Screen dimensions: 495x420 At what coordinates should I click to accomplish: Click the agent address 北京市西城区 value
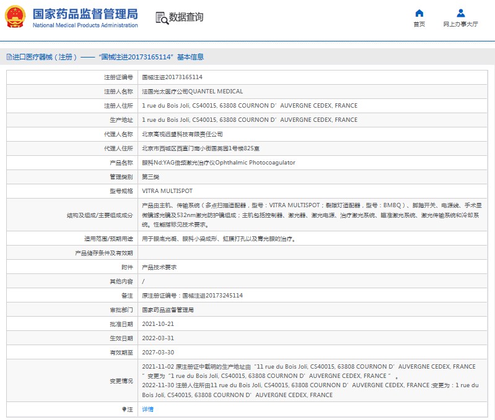[x=201, y=148]
